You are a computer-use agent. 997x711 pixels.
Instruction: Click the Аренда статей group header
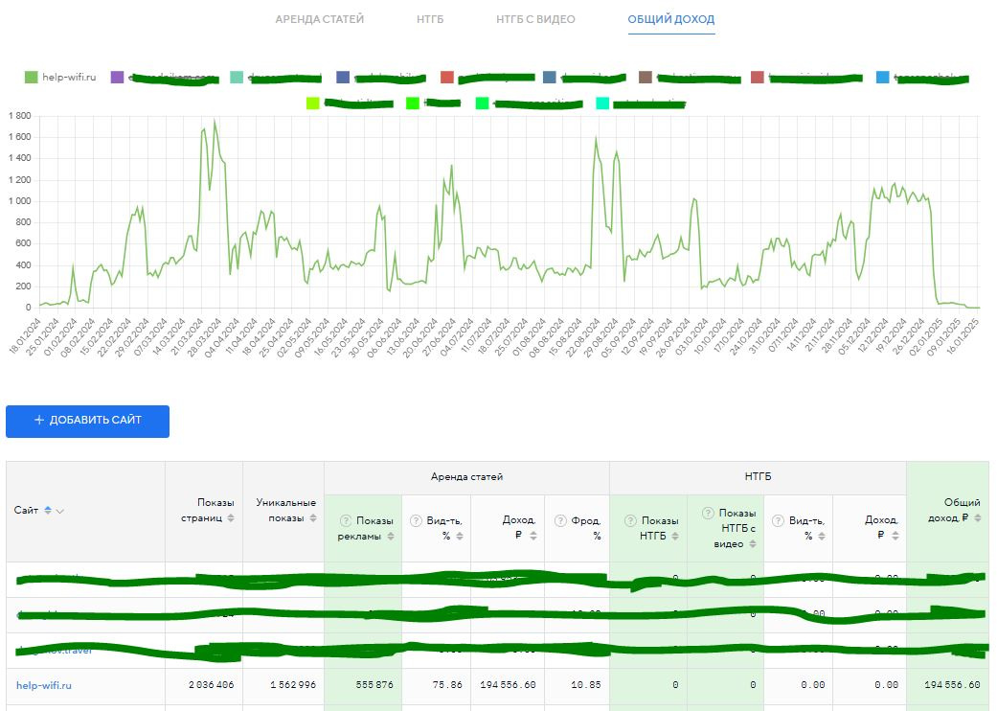click(466, 477)
